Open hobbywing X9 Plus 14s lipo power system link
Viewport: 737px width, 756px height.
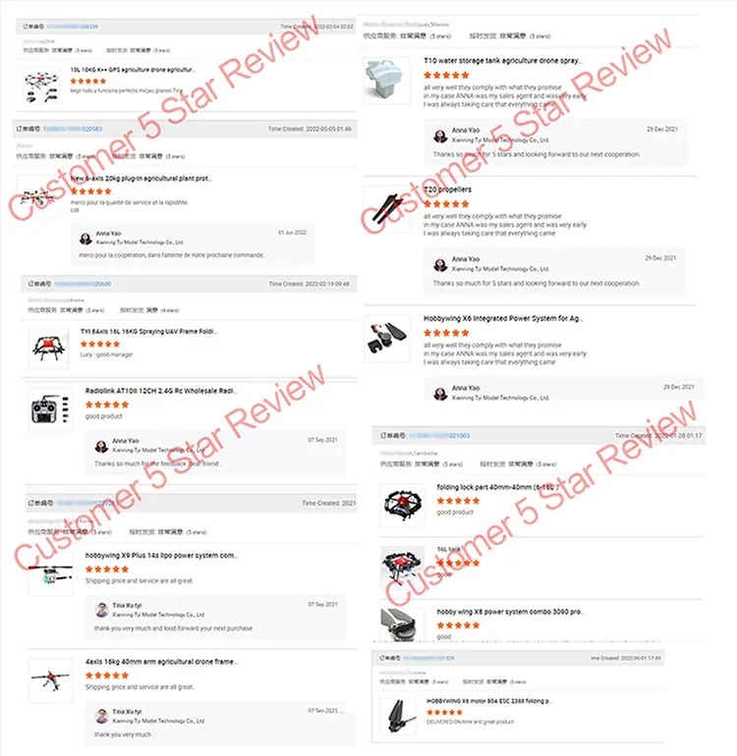coord(161,556)
